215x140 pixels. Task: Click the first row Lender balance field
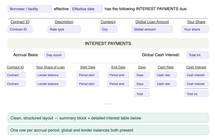pos(50,75)
